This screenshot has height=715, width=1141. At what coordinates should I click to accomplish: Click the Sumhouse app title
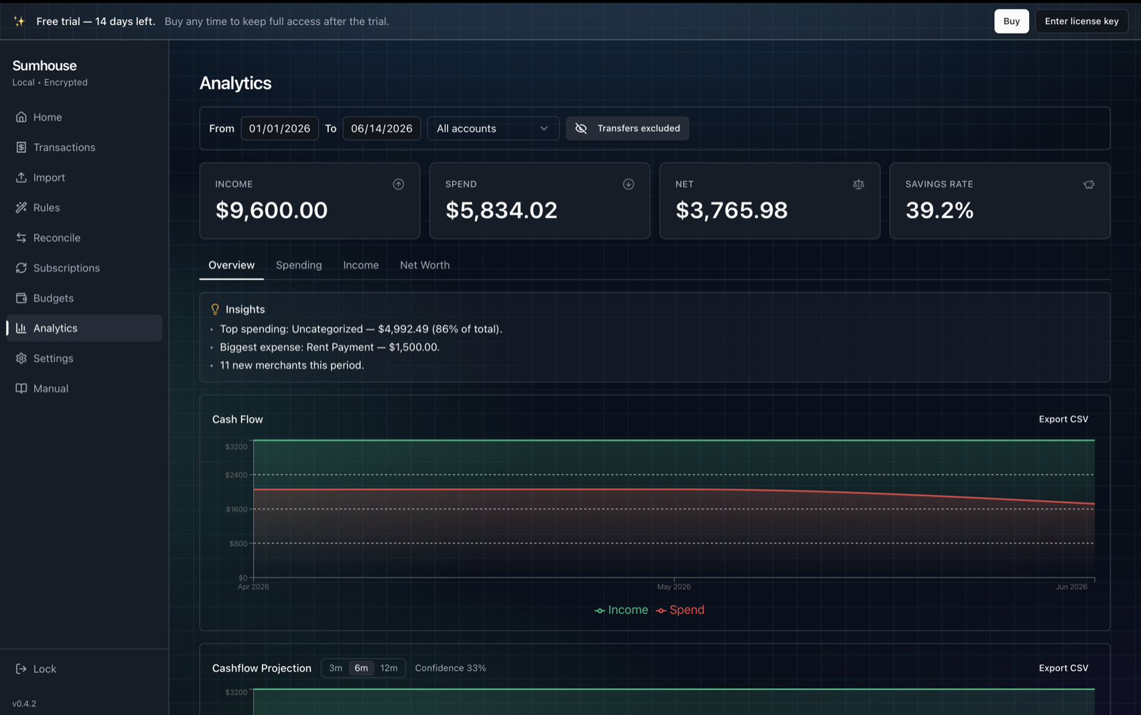(44, 66)
